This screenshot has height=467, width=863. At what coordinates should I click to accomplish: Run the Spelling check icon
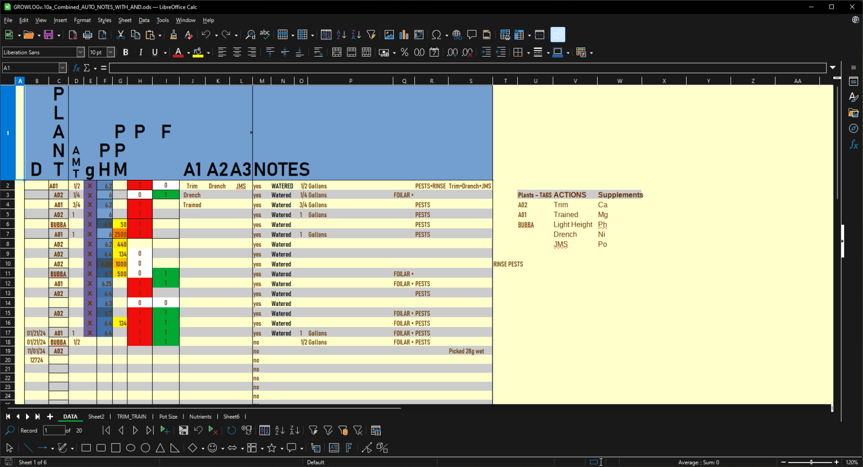[x=265, y=35]
